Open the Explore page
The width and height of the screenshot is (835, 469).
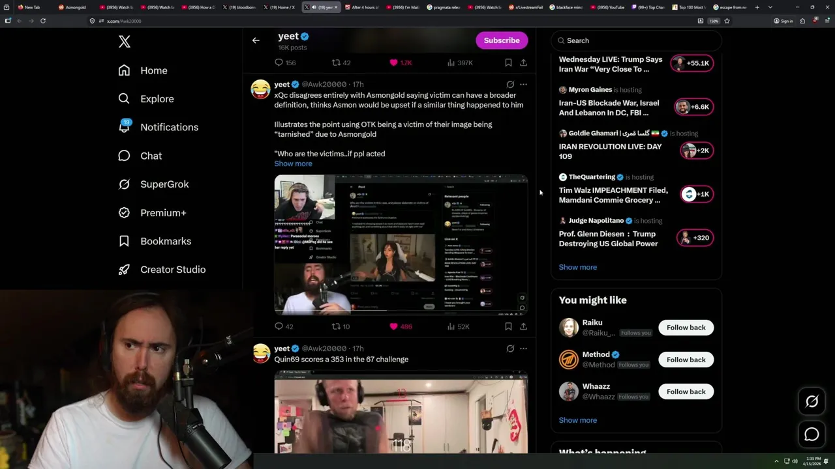coord(146,99)
